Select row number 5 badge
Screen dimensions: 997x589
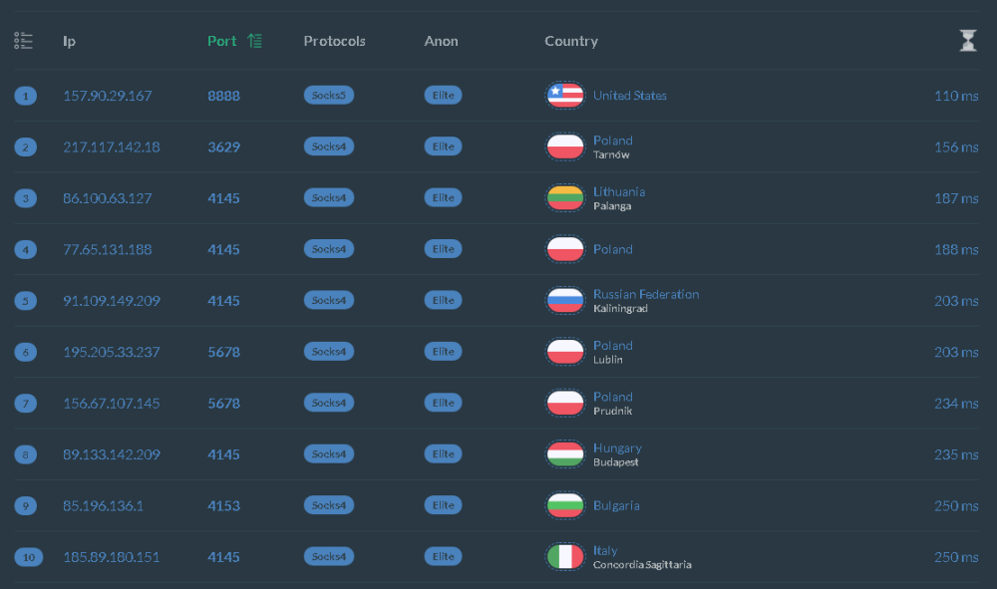coord(25,301)
